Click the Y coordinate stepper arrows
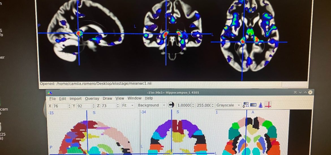The width and height of the screenshot is (331, 155). [93, 106]
